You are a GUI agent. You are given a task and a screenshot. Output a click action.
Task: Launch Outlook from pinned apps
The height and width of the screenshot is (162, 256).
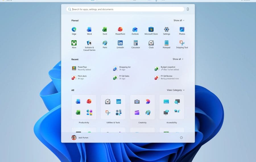pyautogui.click(x=135, y=31)
